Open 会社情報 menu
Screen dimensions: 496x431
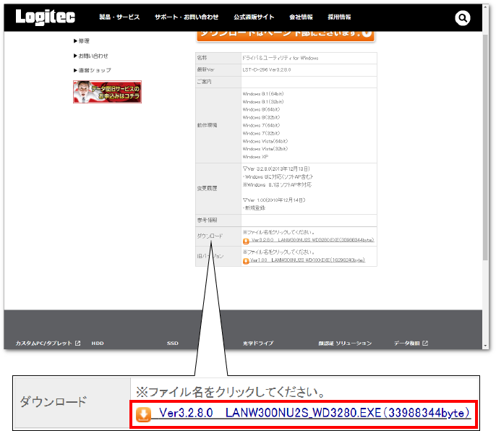point(301,17)
